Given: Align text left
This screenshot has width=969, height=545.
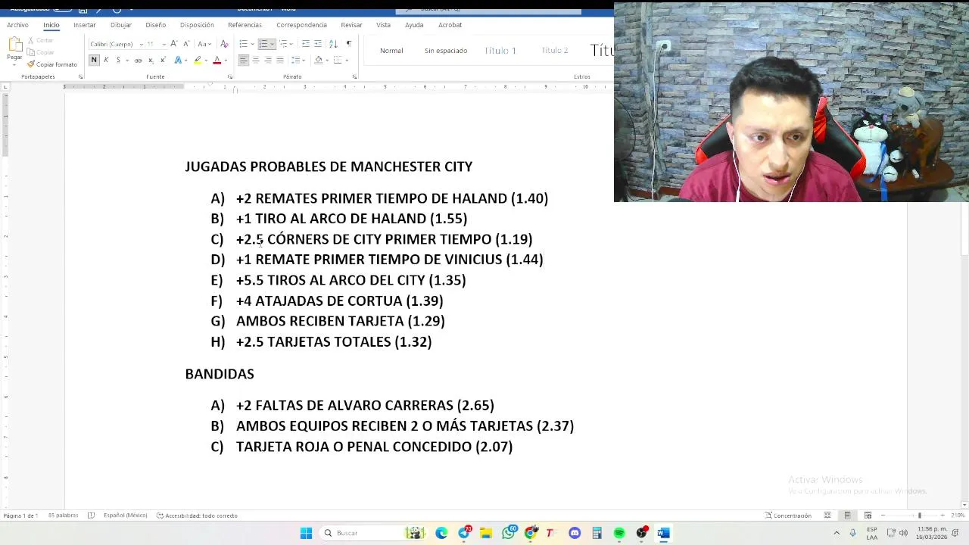Looking at the screenshot, I should click(x=243, y=60).
